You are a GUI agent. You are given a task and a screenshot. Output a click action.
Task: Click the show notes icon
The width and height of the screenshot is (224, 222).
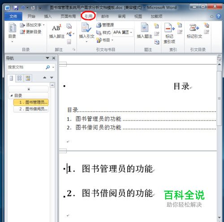click(69, 42)
